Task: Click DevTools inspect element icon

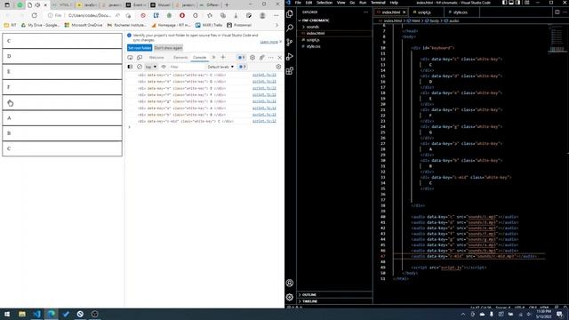Action: pyautogui.click(x=130, y=57)
